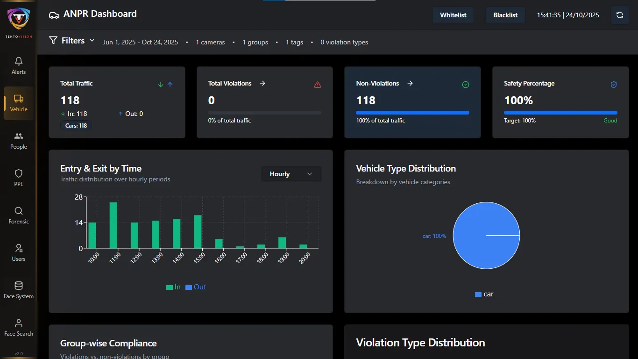Click the PPE shield icon
The image size is (638, 359).
point(19,173)
